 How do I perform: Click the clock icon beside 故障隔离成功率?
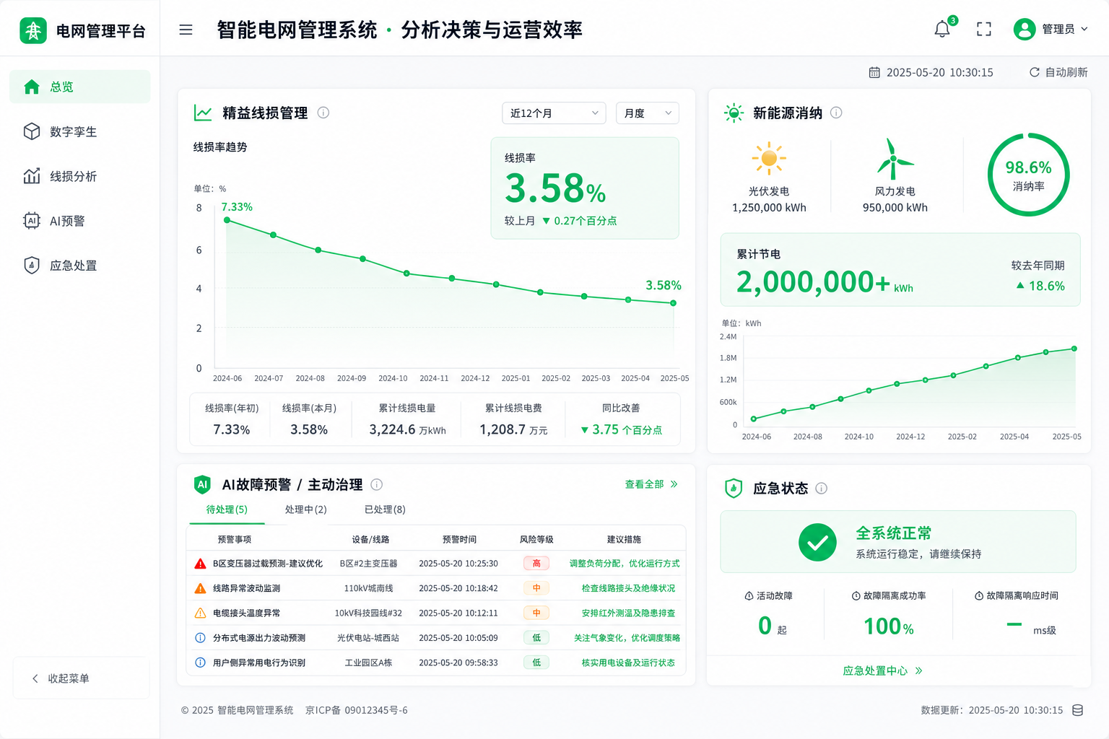coord(856,596)
